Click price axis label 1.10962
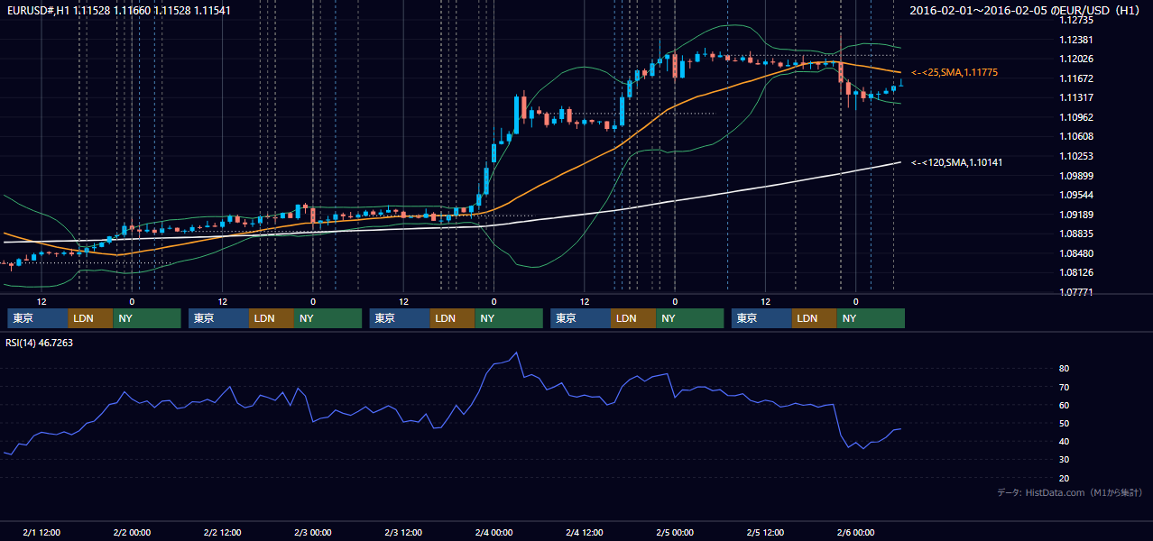The width and height of the screenshot is (1153, 541). coord(1077,117)
